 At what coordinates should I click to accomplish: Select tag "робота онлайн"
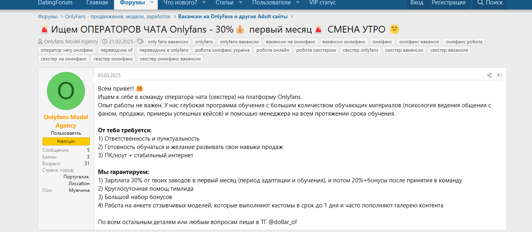[273, 50]
